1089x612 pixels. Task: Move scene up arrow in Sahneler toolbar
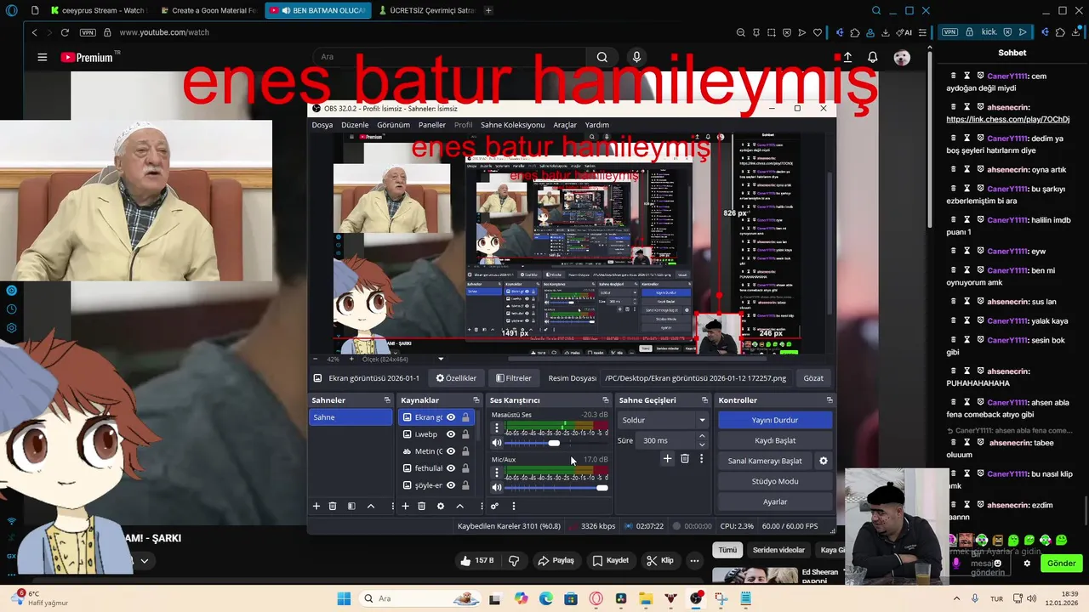[x=371, y=506]
